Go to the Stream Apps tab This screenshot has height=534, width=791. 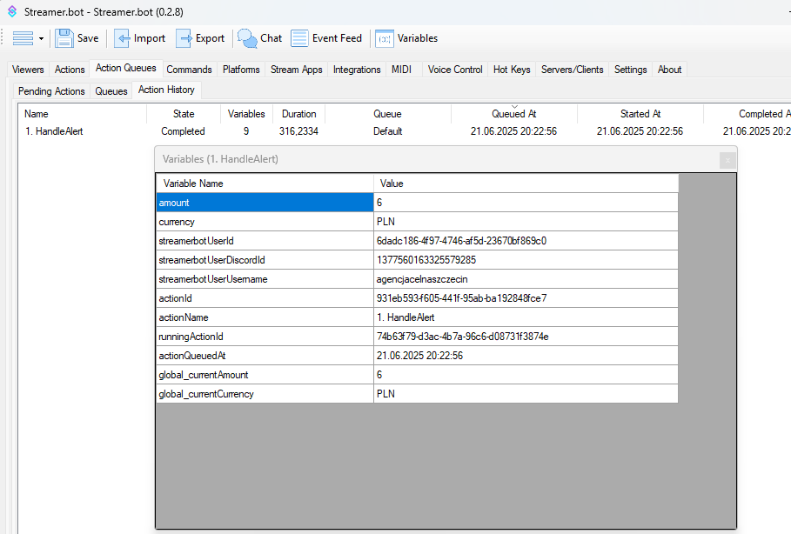click(296, 70)
